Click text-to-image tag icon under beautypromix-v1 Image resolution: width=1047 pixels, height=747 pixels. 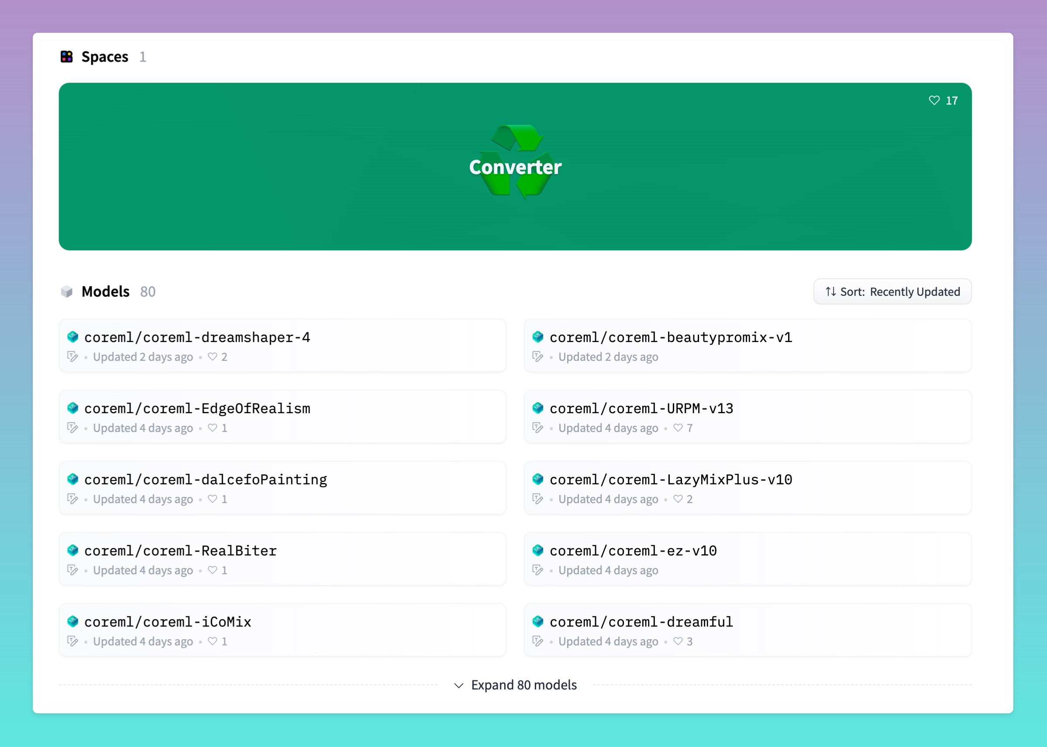538,356
